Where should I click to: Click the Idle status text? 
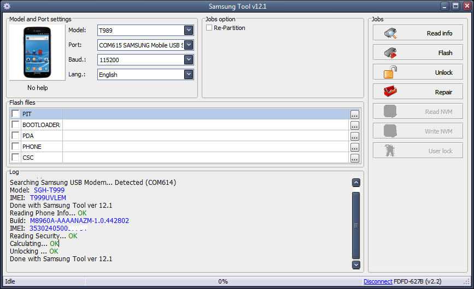click(10, 281)
